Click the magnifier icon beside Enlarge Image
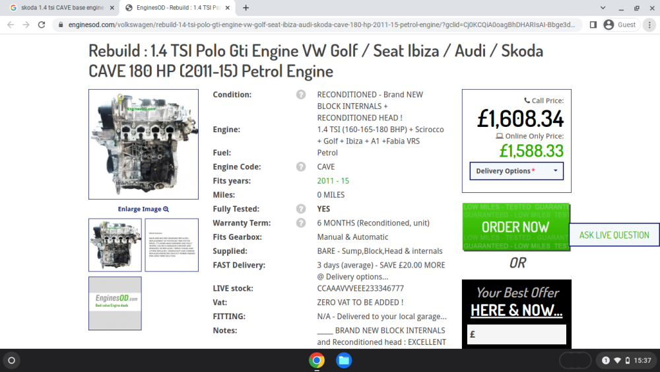This screenshot has height=372, width=660. [x=166, y=209]
